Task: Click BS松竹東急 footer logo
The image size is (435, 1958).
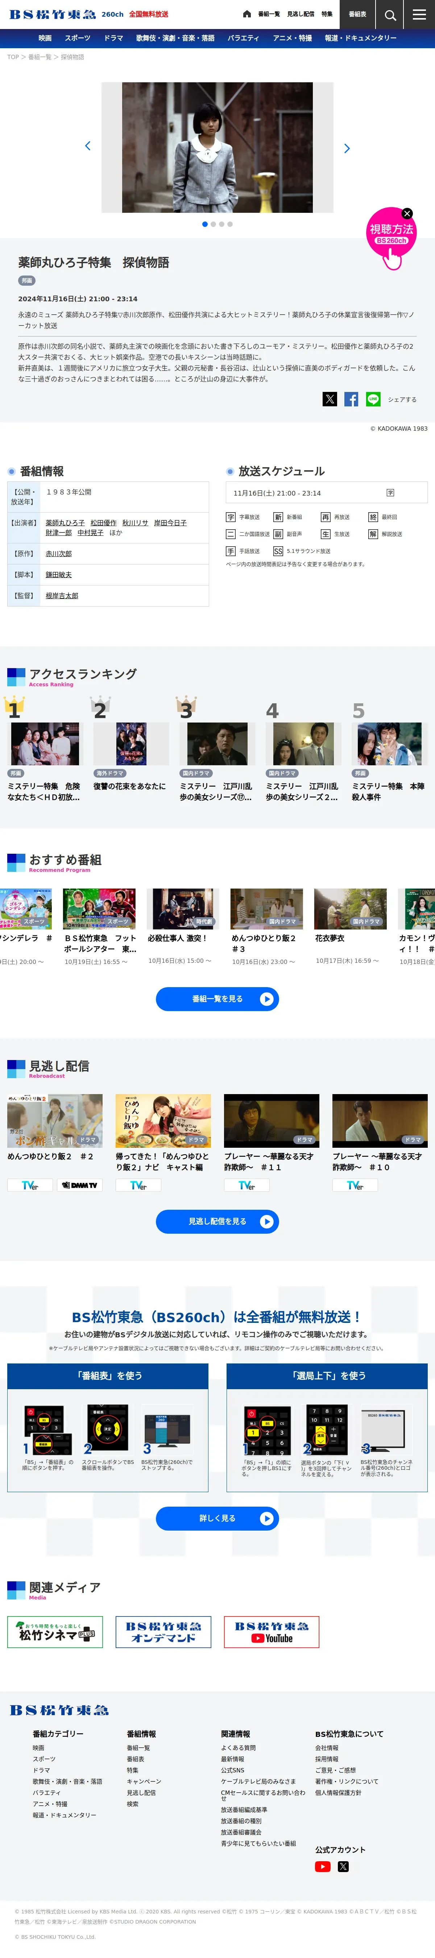Action: click(59, 1709)
